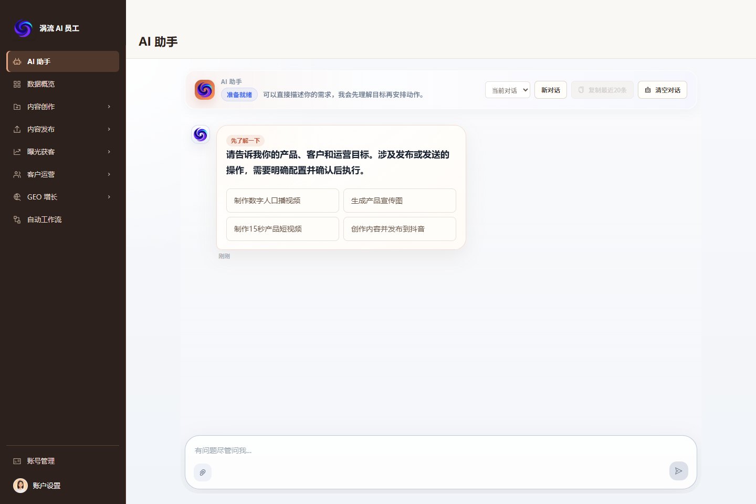Click the 刚刚 timestamp text
The width and height of the screenshot is (756, 504).
click(224, 256)
